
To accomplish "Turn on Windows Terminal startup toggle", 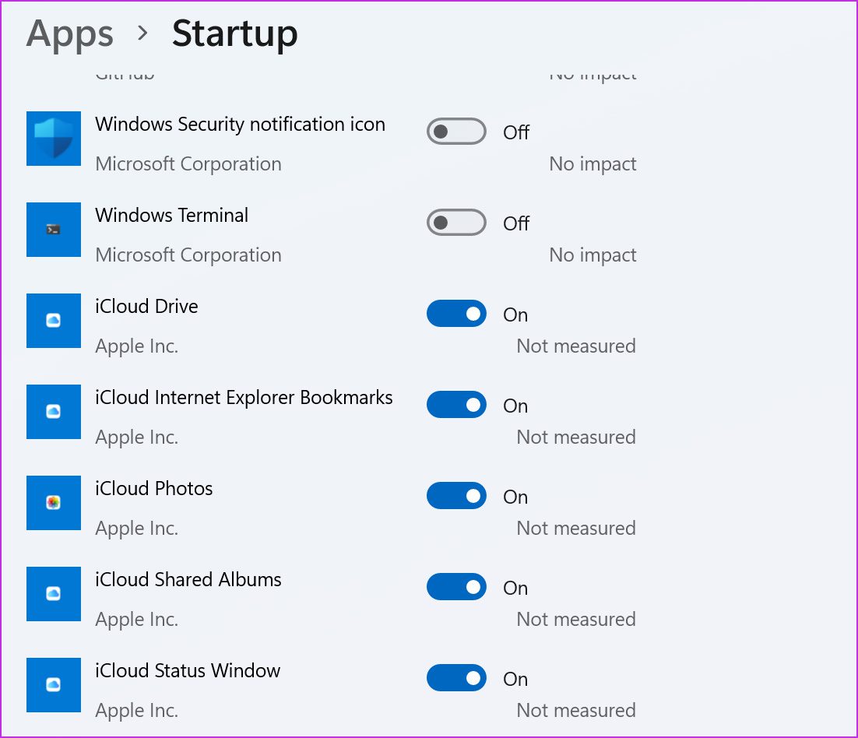I will (456, 222).
